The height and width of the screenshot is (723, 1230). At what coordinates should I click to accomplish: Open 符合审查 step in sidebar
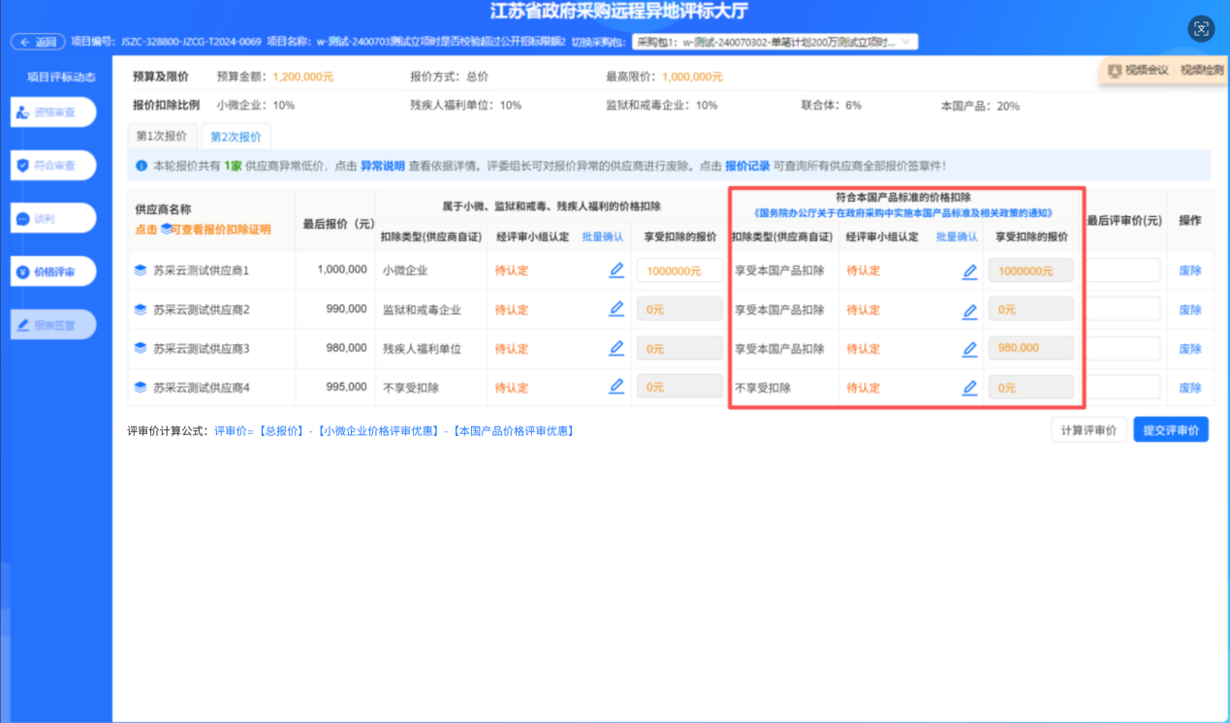point(54,166)
